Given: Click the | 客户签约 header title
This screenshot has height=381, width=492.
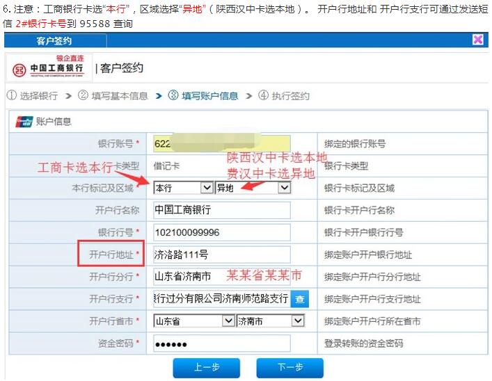Looking at the screenshot, I should (119, 68).
